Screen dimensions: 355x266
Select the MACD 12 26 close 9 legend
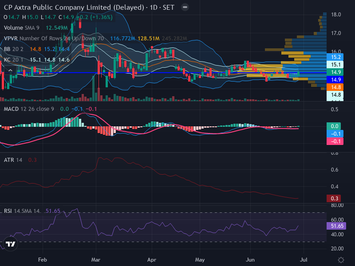29,109
